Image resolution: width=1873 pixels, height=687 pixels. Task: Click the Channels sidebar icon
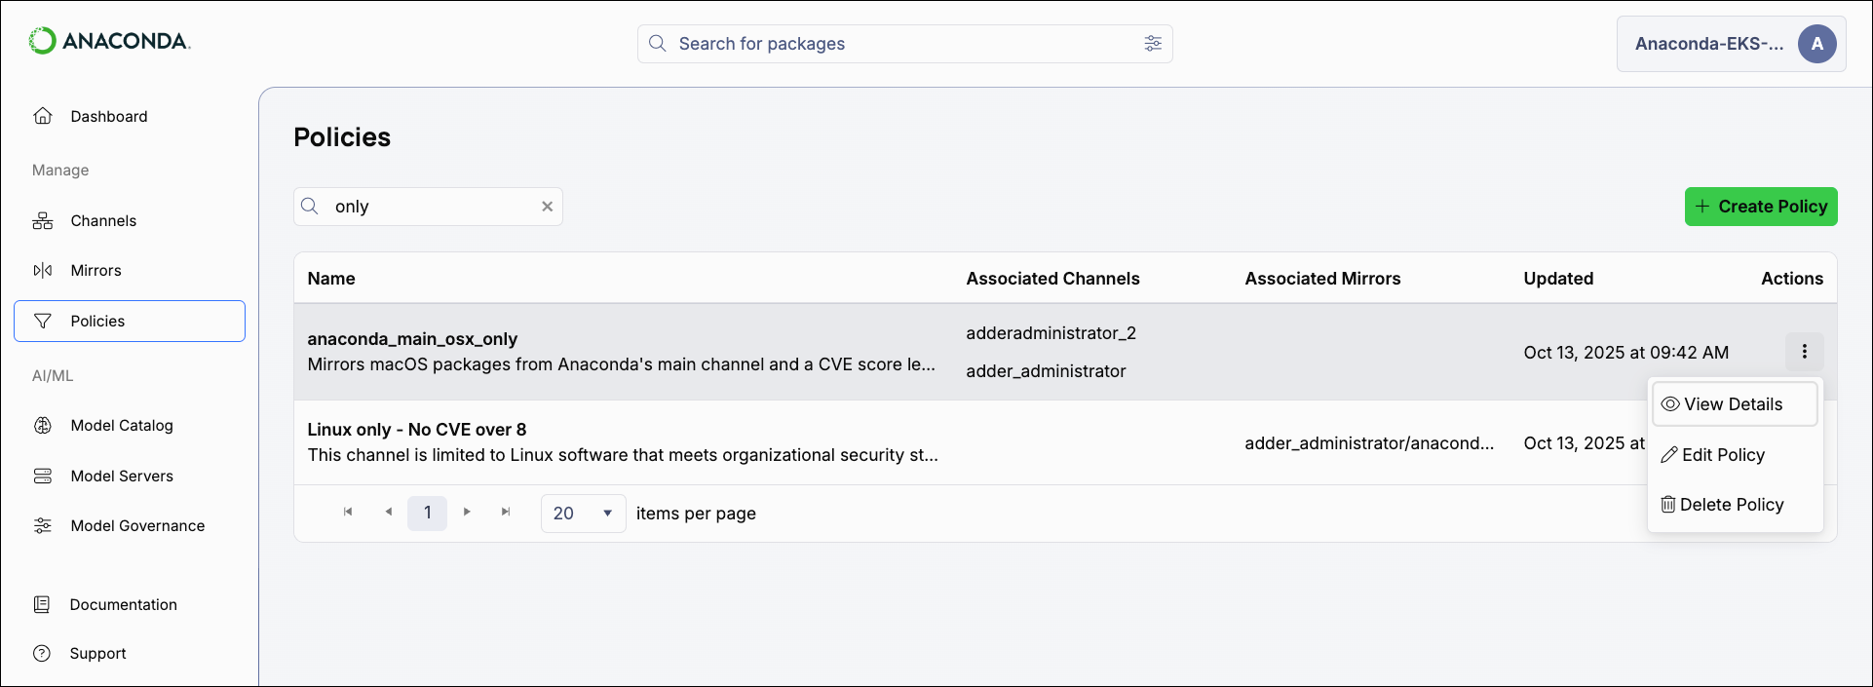43,221
